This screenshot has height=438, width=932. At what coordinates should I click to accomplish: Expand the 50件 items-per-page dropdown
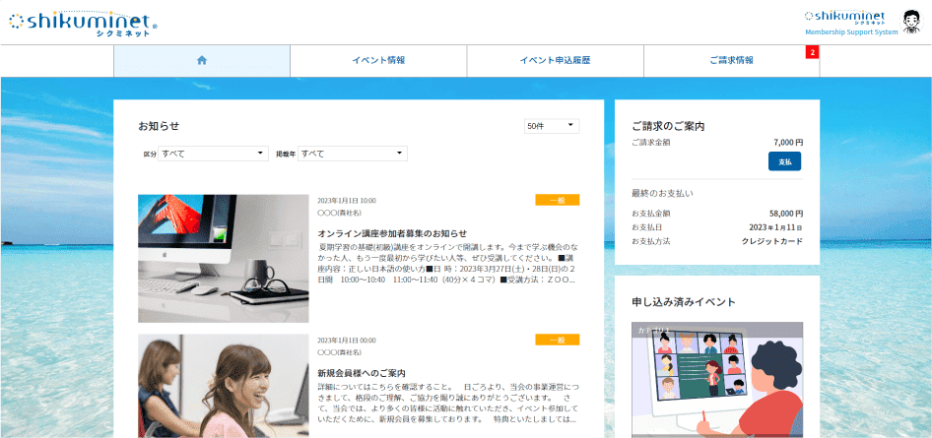click(x=552, y=126)
